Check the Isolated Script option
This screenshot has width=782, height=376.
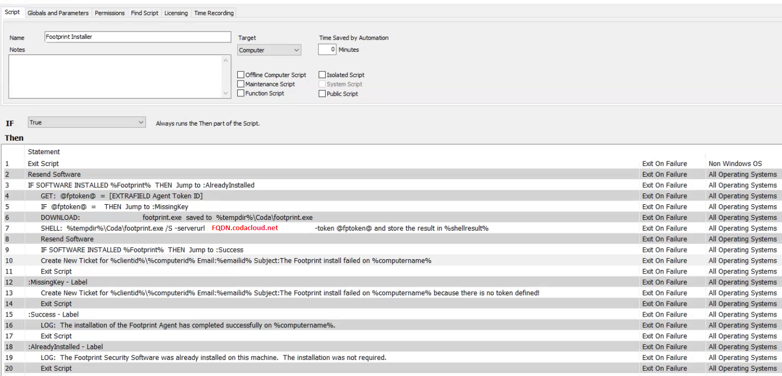322,74
